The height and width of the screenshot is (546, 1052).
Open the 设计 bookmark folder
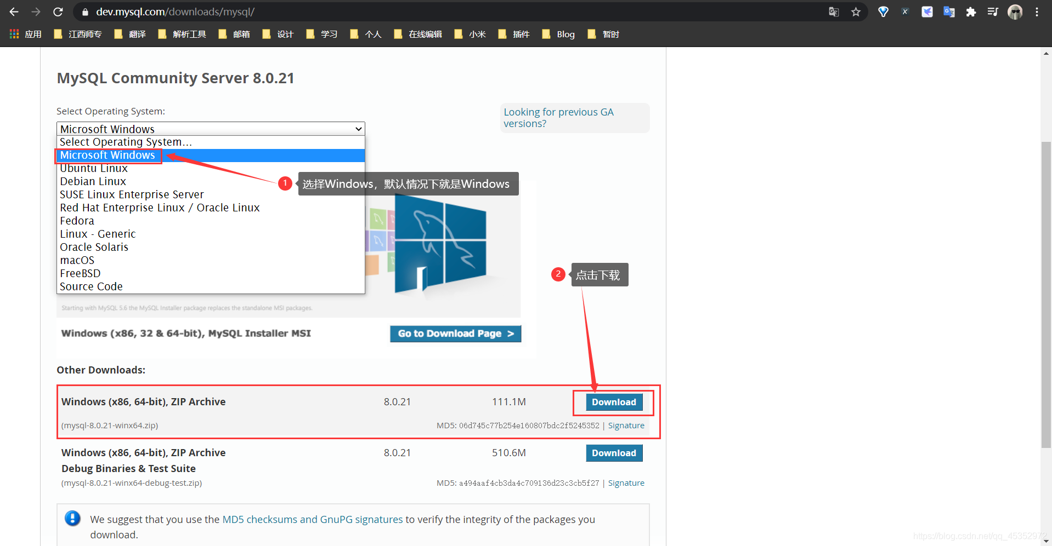point(278,34)
